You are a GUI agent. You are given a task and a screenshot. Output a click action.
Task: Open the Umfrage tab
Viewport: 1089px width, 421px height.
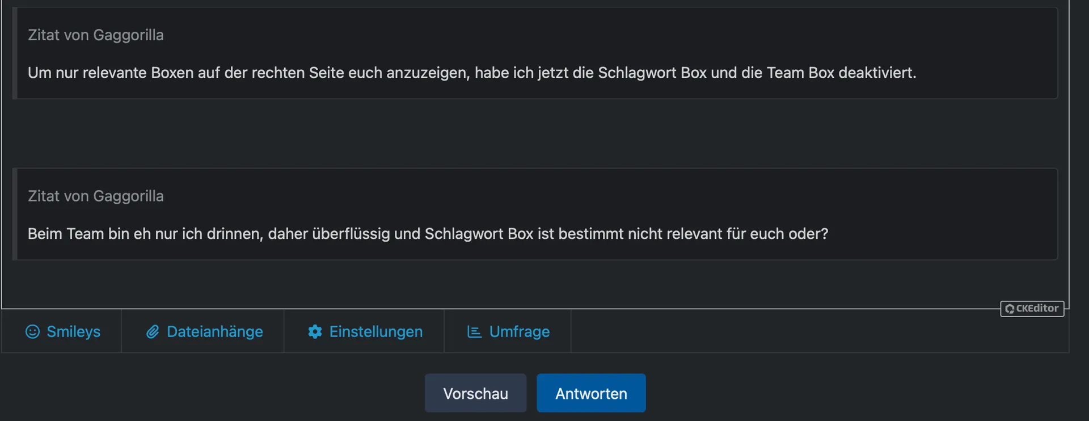pyautogui.click(x=519, y=331)
